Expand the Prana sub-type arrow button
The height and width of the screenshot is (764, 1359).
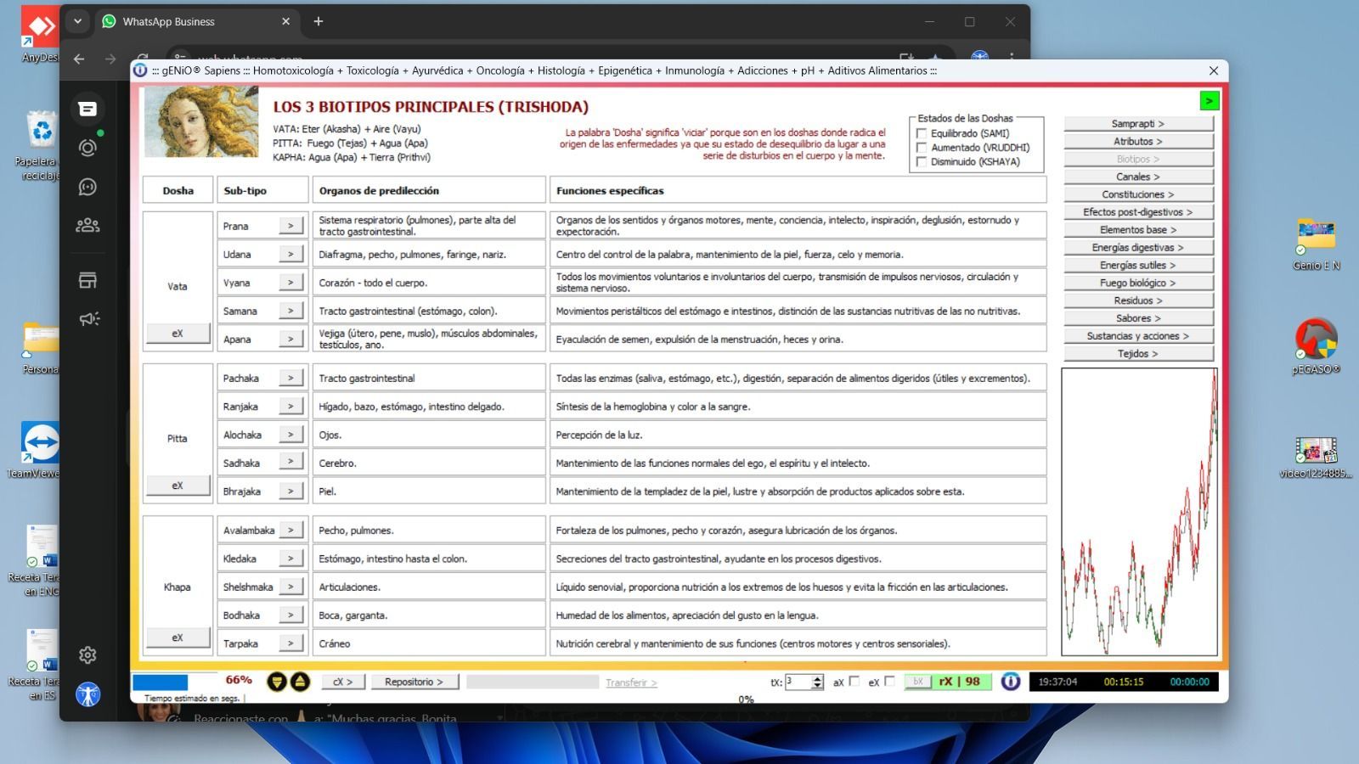(x=290, y=226)
